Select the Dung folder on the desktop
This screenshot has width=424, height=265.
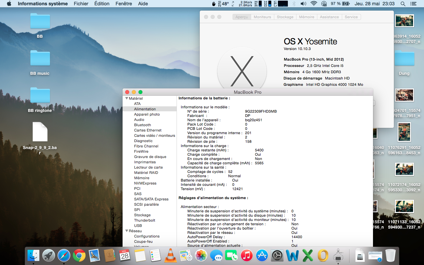click(404, 58)
